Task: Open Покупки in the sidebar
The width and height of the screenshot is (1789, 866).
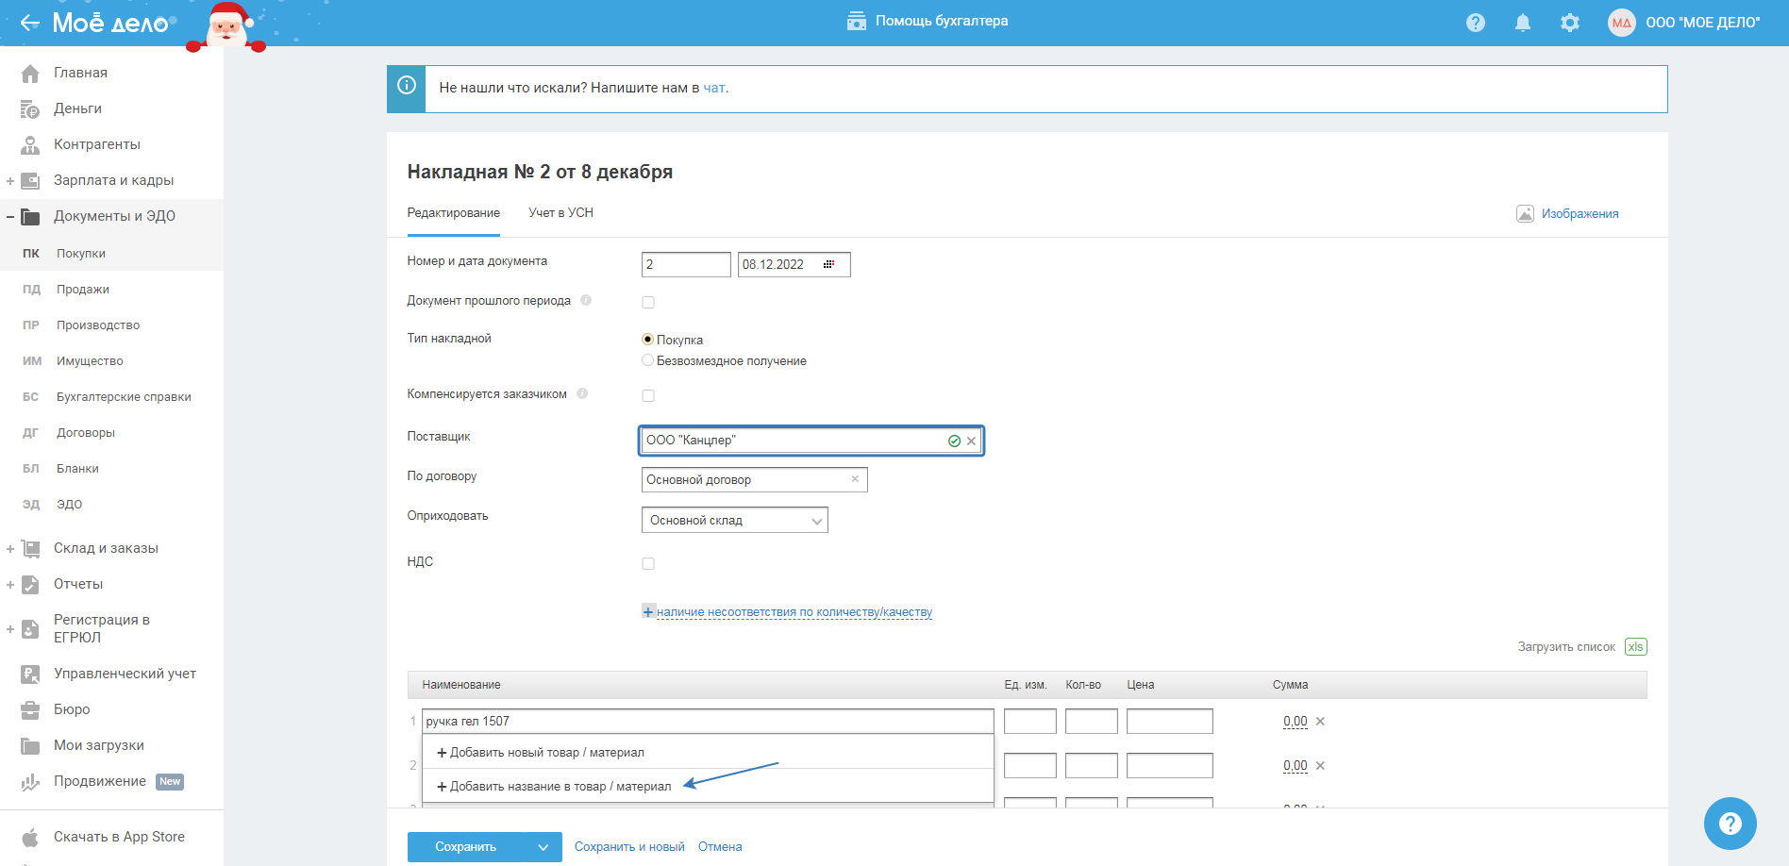Action: click(81, 254)
